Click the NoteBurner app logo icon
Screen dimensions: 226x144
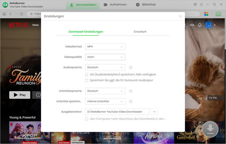(x=5, y=5)
